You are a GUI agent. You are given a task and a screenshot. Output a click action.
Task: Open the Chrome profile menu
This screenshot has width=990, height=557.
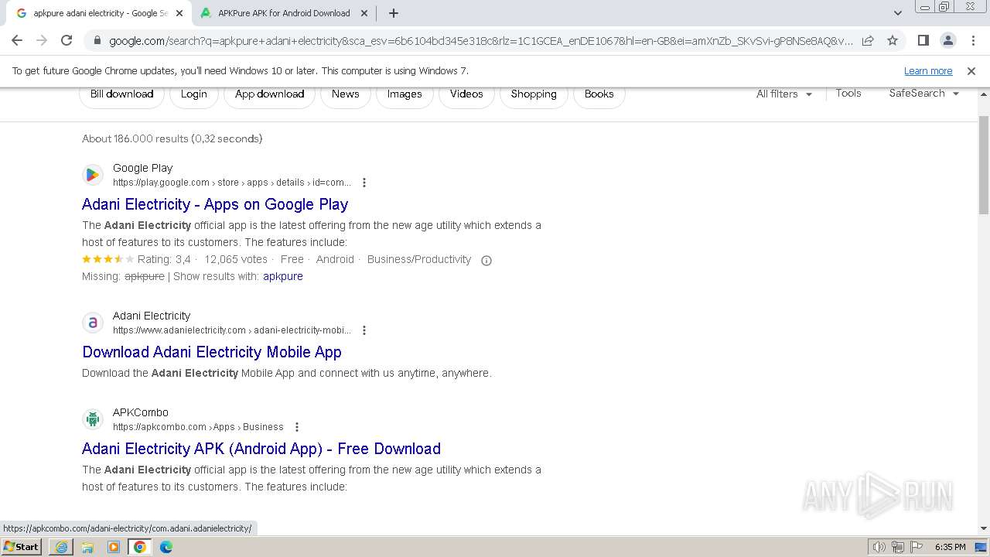tap(947, 40)
